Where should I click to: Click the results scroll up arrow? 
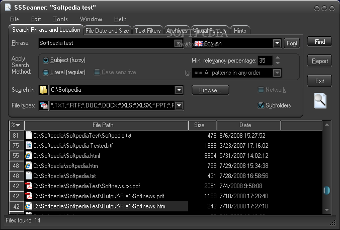point(327,125)
